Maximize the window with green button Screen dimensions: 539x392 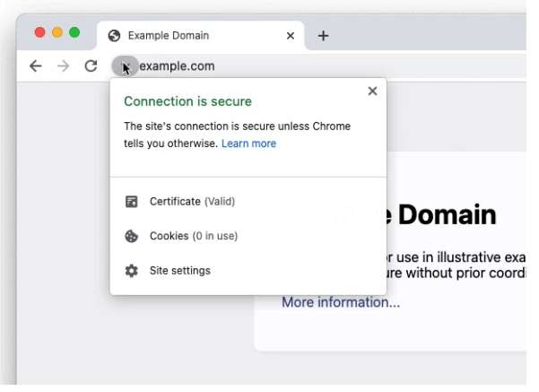74,32
